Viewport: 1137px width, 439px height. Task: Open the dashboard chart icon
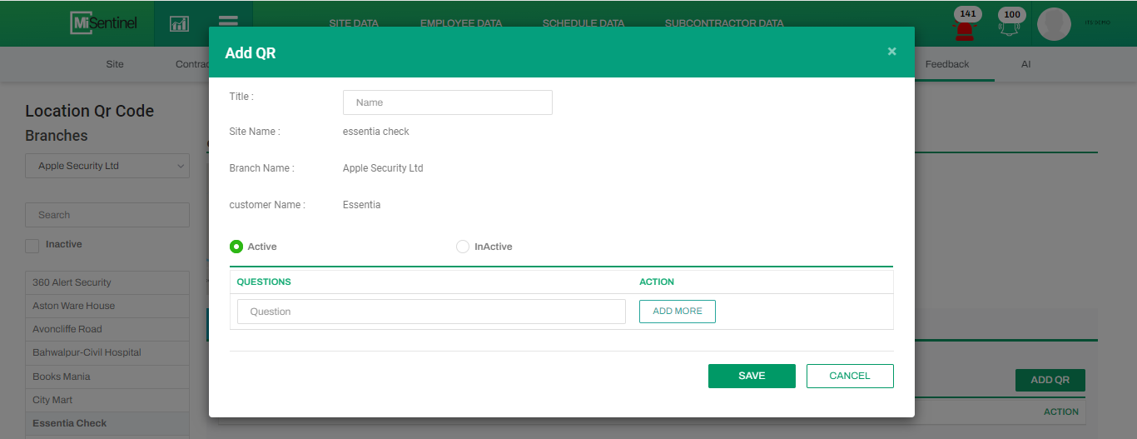(x=179, y=23)
